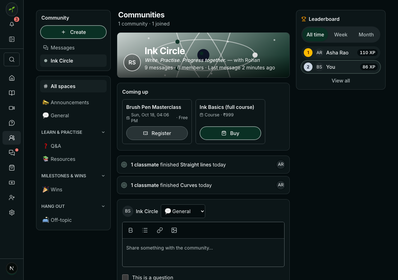Collapse the MILESTONES & WINS section
This screenshot has width=398, height=280.
point(73,176)
